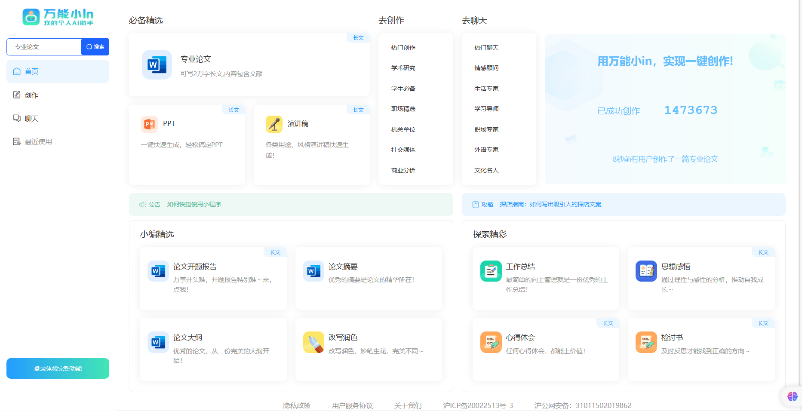Select the PPT generator icon
The width and height of the screenshot is (802, 411).
pyautogui.click(x=149, y=124)
